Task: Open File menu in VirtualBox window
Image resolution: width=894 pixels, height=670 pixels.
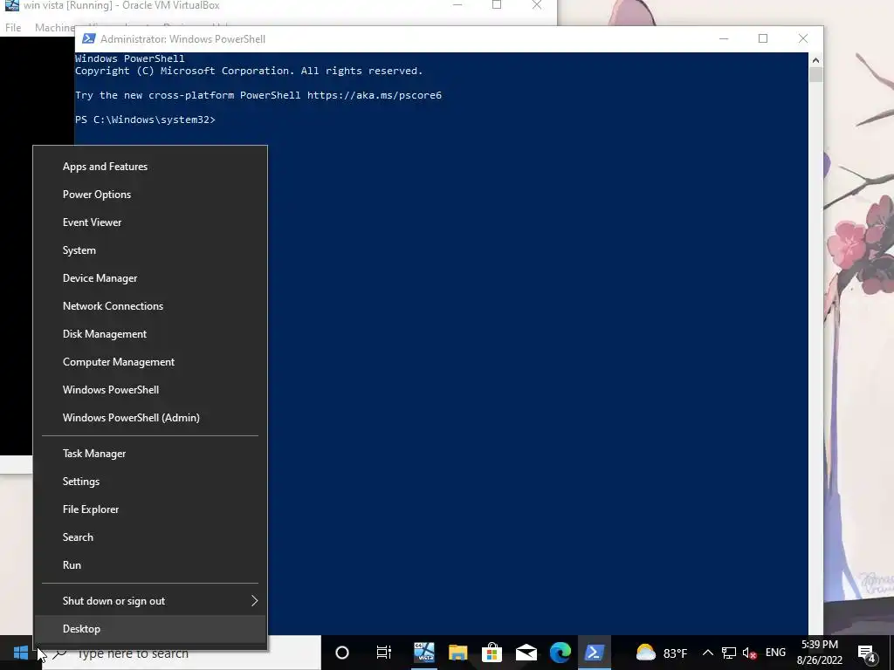Action: point(13,27)
